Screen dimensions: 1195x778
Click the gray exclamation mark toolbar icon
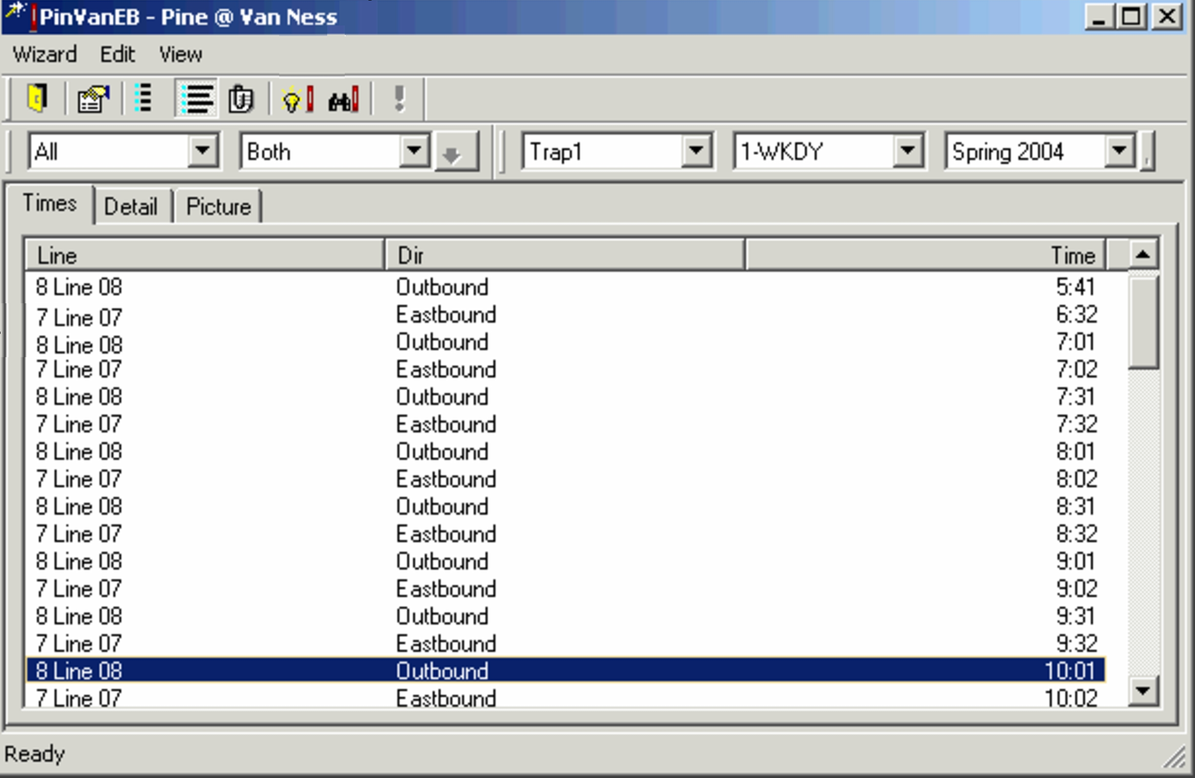(x=399, y=98)
